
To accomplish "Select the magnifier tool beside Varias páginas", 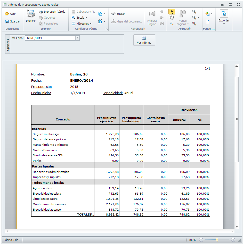I will (x=172, y=24).
